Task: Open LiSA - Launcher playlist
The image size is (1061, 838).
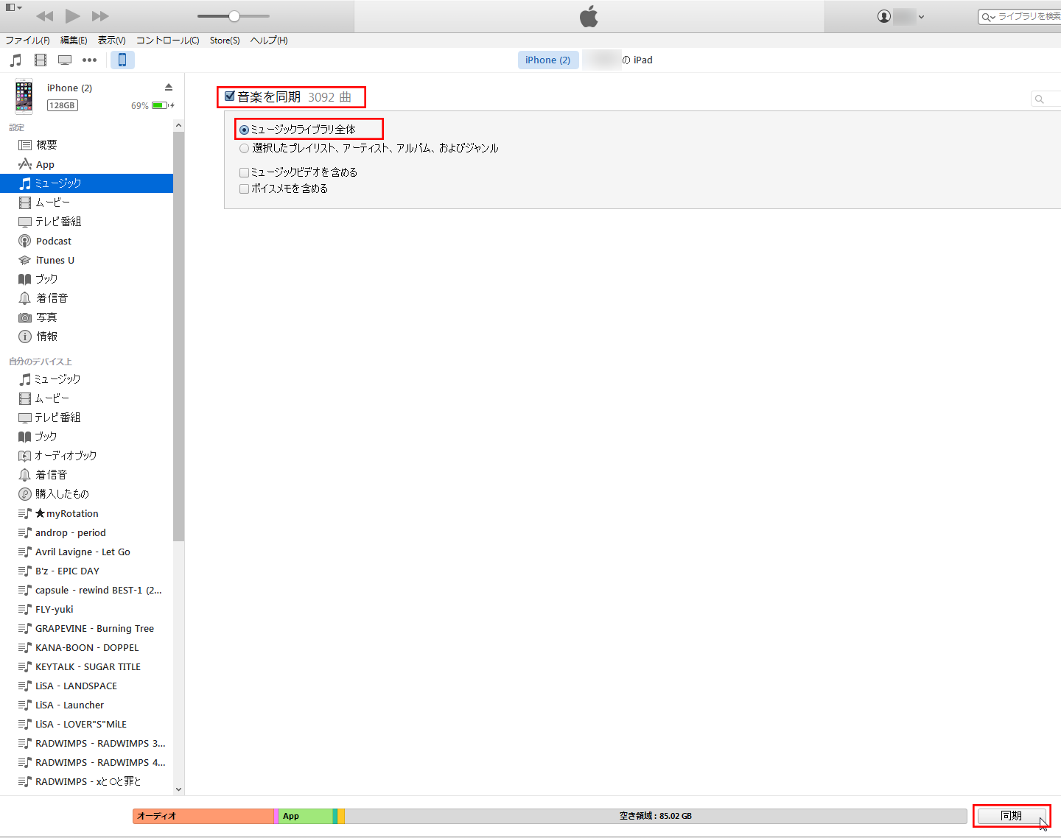Action: pos(86,705)
